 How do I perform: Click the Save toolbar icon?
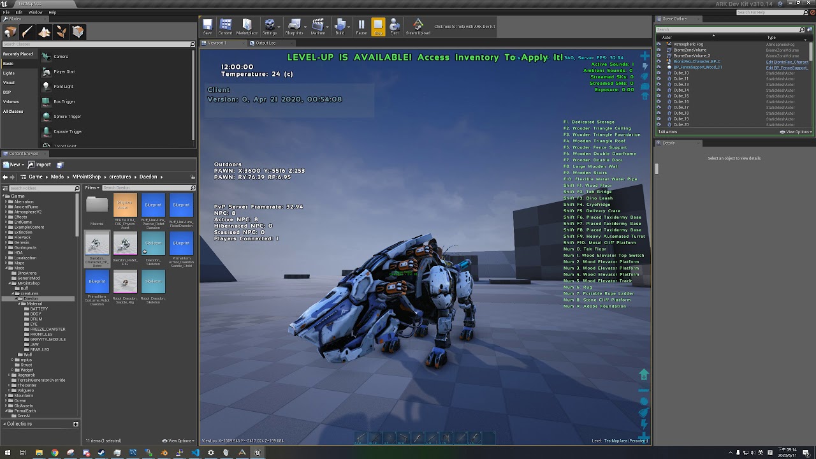pyautogui.click(x=207, y=26)
